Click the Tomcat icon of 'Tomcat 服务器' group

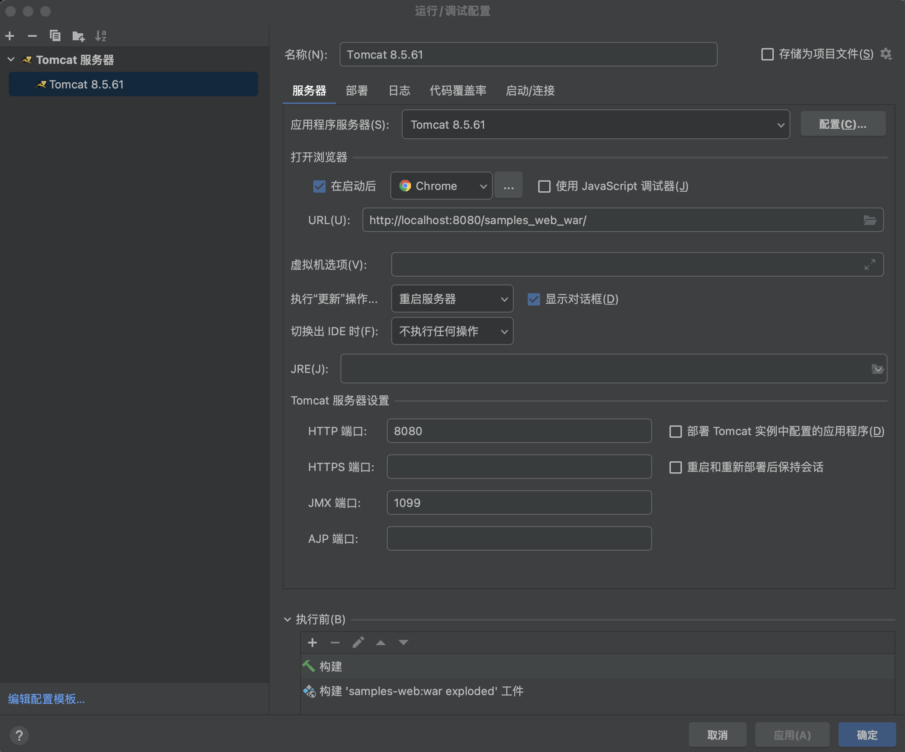pos(27,60)
